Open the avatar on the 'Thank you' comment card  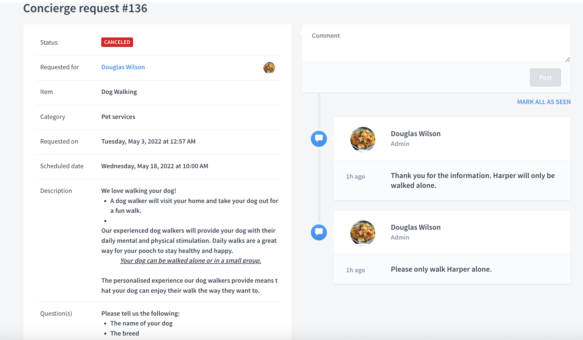[363, 139]
